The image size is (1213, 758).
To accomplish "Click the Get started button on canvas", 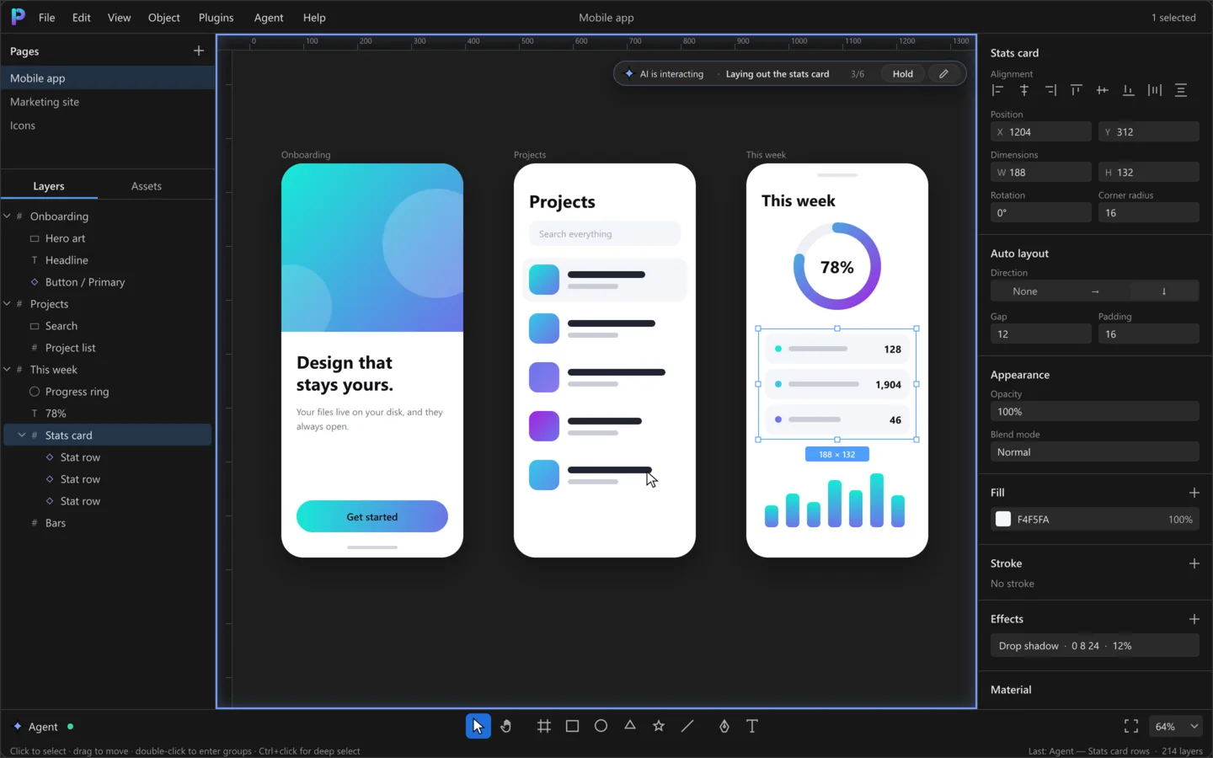I will tap(372, 516).
